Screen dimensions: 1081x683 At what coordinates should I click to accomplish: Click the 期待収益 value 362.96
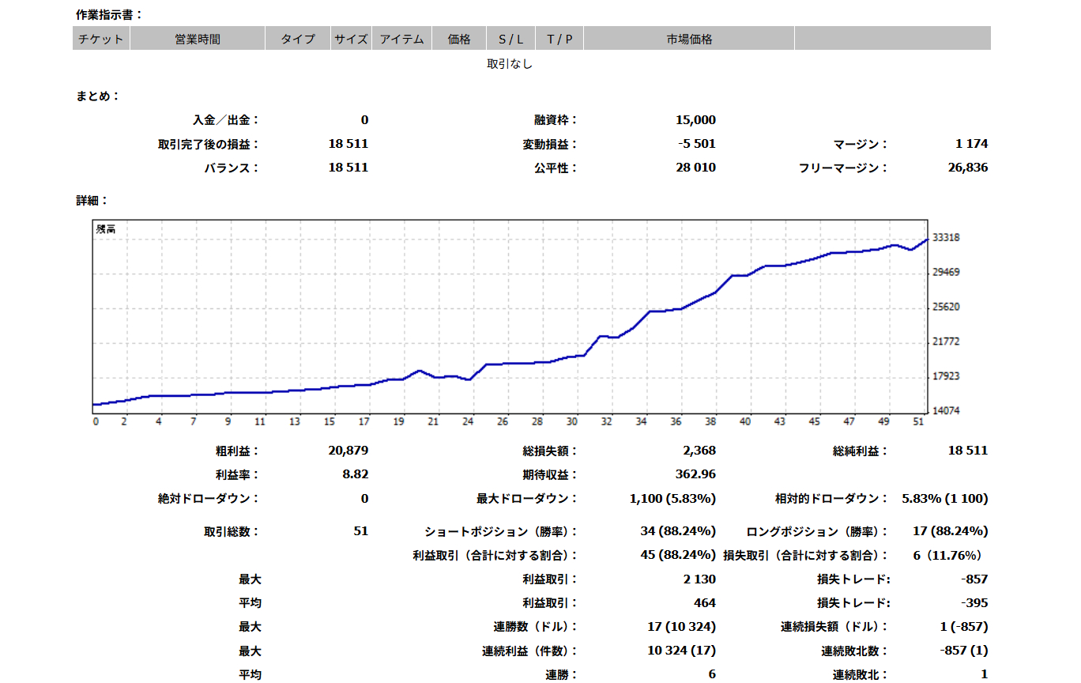696,474
